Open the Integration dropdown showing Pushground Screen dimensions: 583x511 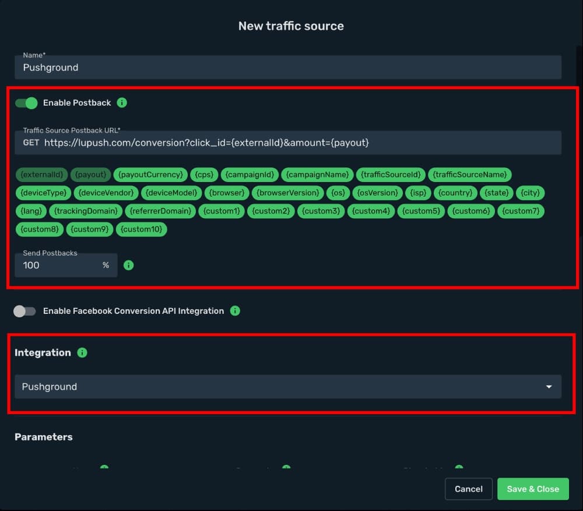pos(288,387)
